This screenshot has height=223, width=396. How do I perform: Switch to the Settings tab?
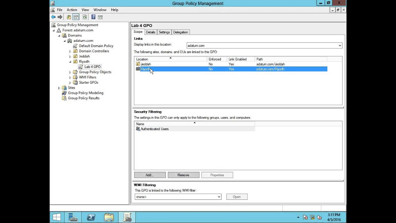pos(164,32)
